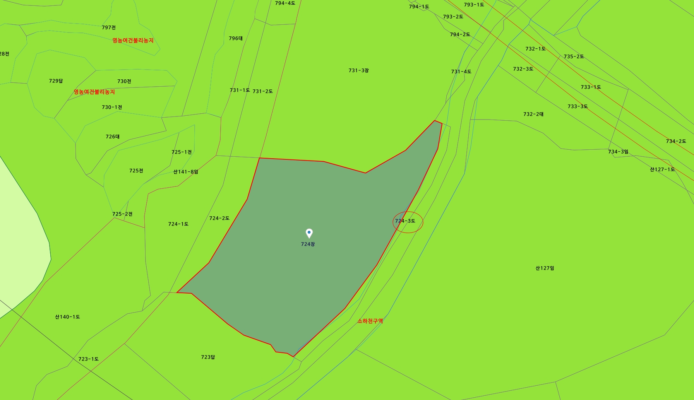
Task: Click the 732-3도 parcel label
Action: click(x=523, y=69)
